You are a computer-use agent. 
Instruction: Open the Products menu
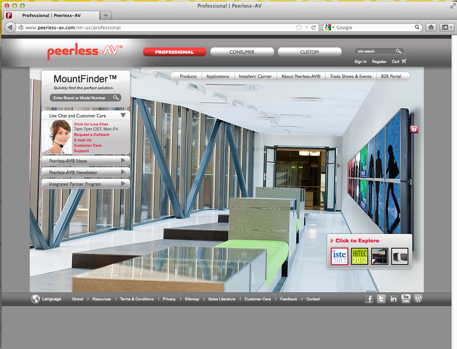(x=188, y=76)
